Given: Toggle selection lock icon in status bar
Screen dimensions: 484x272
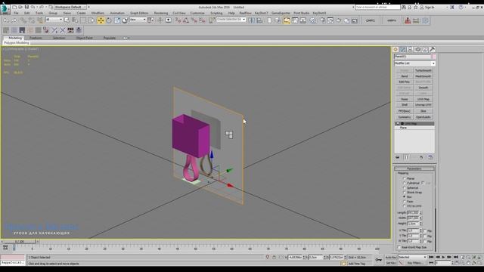Looking at the screenshot, I should [x=274, y=257].
